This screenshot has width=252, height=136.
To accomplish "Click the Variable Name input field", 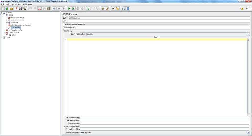I will (x=162, y=27).
